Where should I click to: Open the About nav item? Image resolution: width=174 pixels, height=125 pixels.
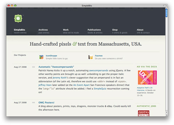tap(143, 31)
